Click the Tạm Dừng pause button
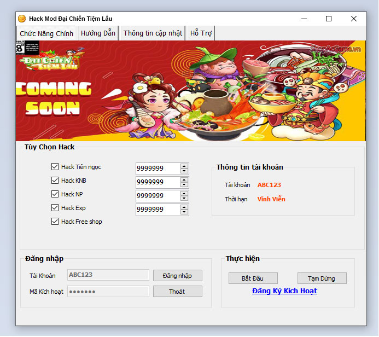This screenshot has height=337, width=379. [x=322, y=278]
